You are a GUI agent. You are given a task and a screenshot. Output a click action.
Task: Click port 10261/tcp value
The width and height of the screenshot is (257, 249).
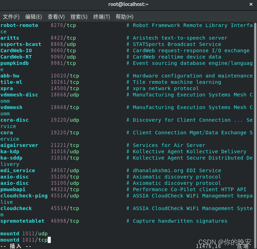[x=65, y=82]
